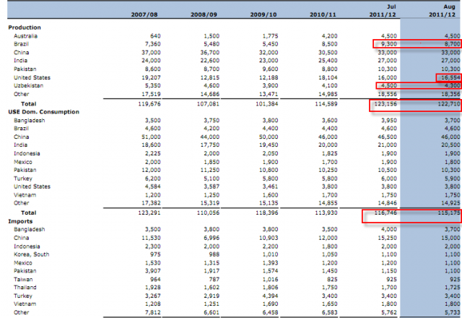Select Vietnam imports value 1,208
Viewport: 462px width, 318px height.
(x=152, y=304)
